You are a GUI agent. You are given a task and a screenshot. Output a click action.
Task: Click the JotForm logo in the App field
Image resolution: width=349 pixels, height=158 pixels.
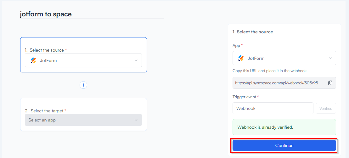click(x=241, y=58)
